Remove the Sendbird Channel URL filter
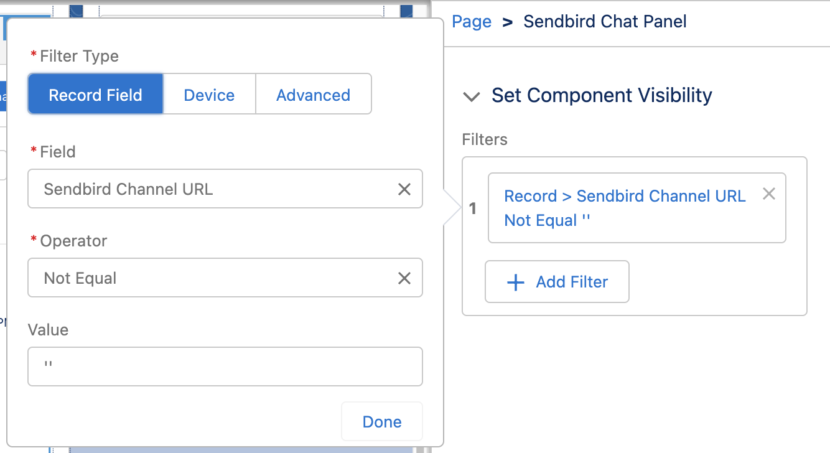Viewport: 830px width, 453px height. (769, 194)
